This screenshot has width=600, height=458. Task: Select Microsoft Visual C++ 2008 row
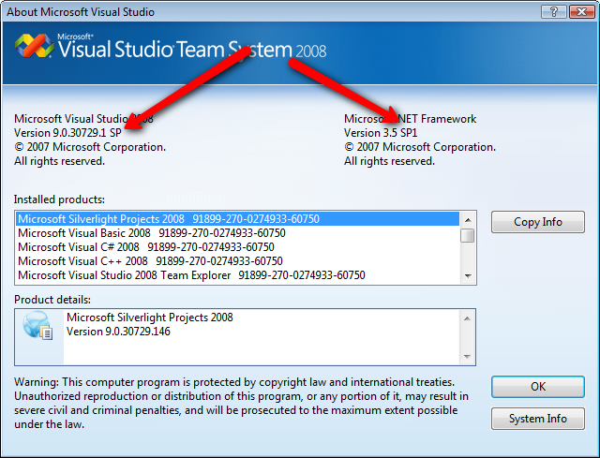pos(237,261)
